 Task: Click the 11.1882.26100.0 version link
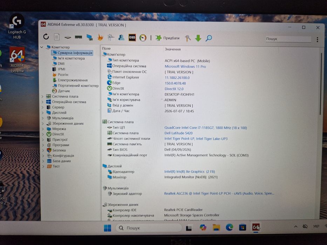click(x=177, y=78)
